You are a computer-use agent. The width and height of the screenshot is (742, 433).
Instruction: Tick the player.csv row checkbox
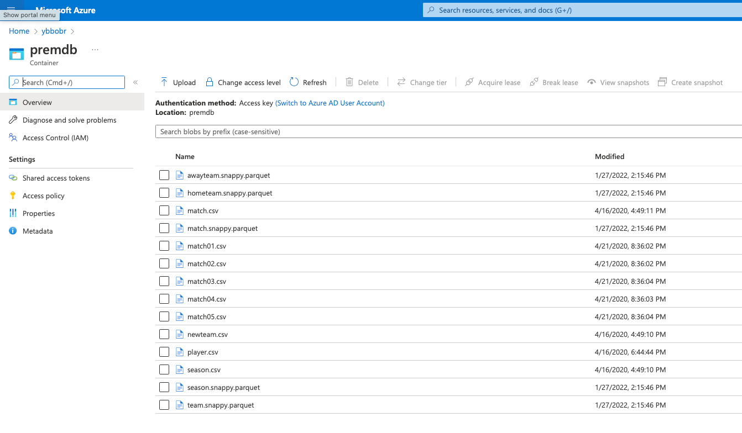[164, 352]
